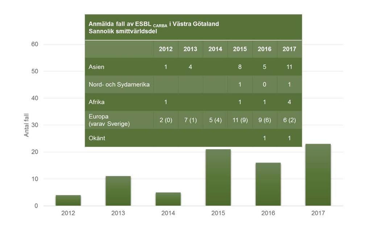Viewport: 371px width, 231px height.
Task: Click x-axis label '2015'
Action: tap(218, 213)
